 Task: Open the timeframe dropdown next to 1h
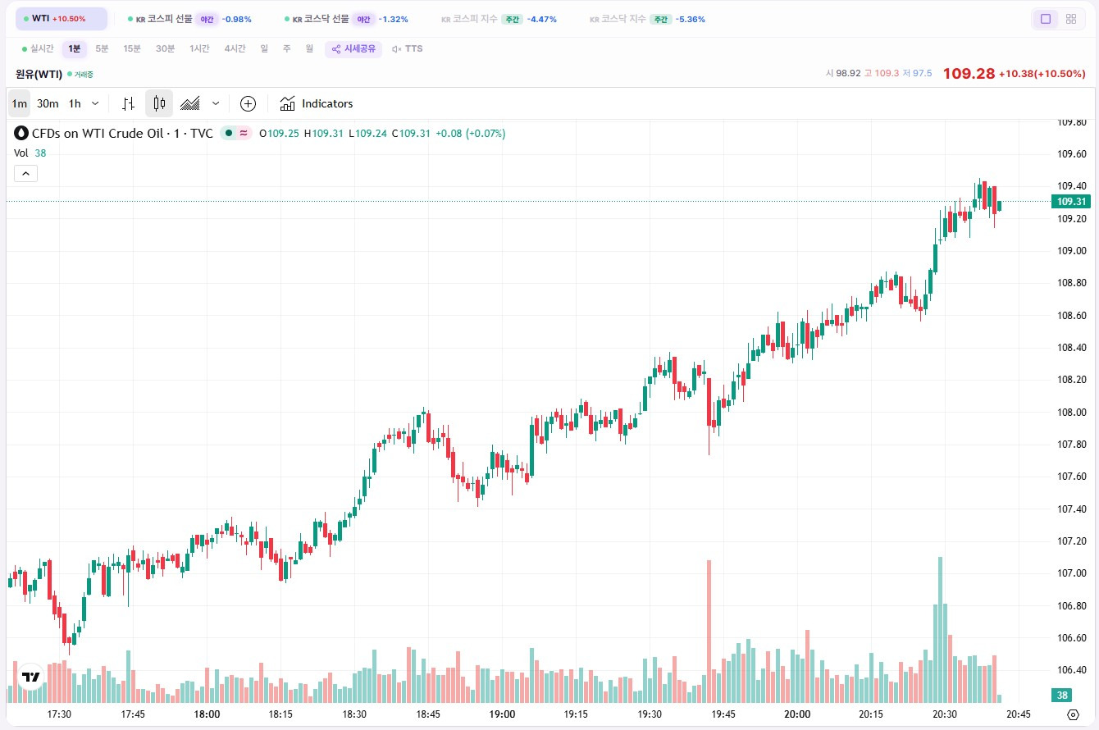94,103
